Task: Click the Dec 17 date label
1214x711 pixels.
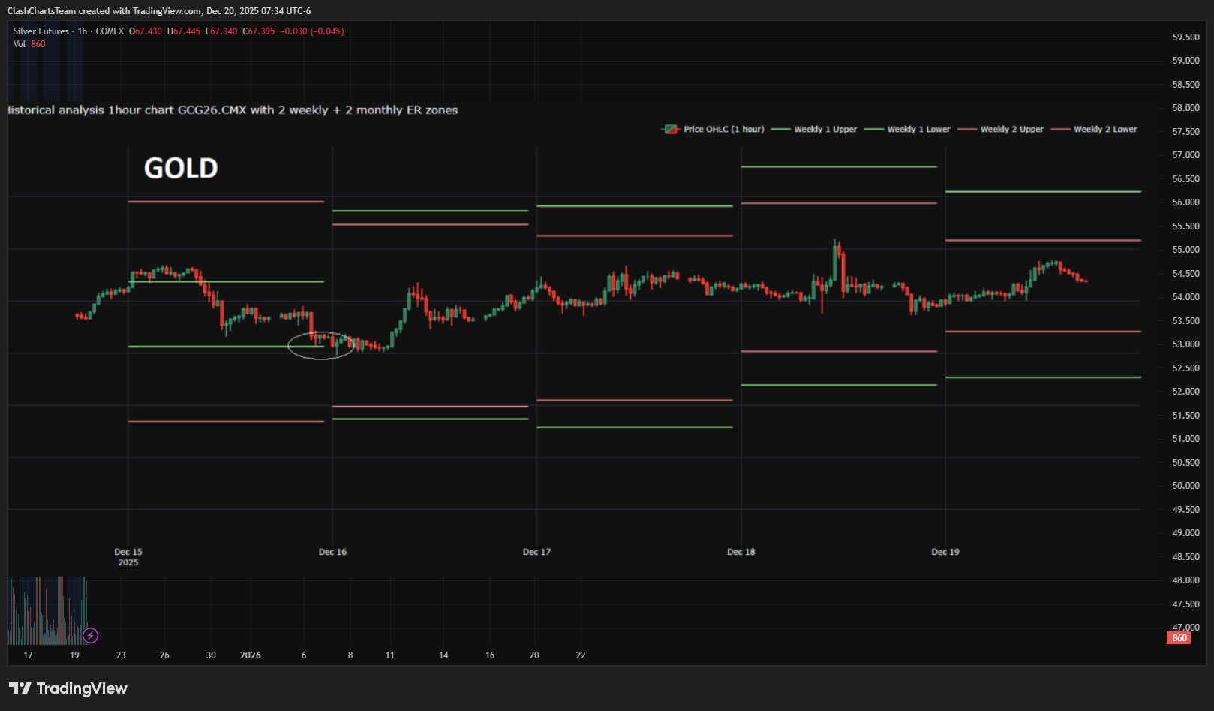Action: click(x=536, y=552)
